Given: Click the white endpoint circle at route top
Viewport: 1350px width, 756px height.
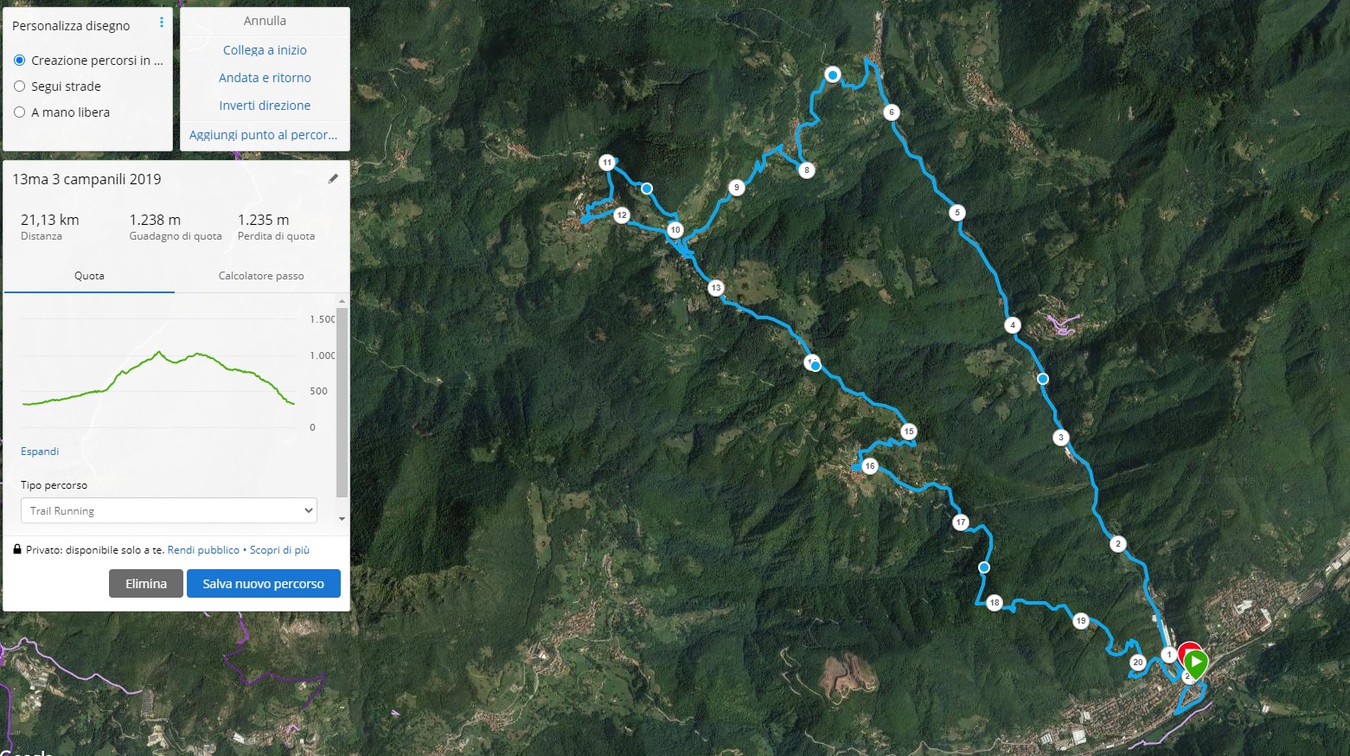Looking at the screenshot, I should (832, 75).
